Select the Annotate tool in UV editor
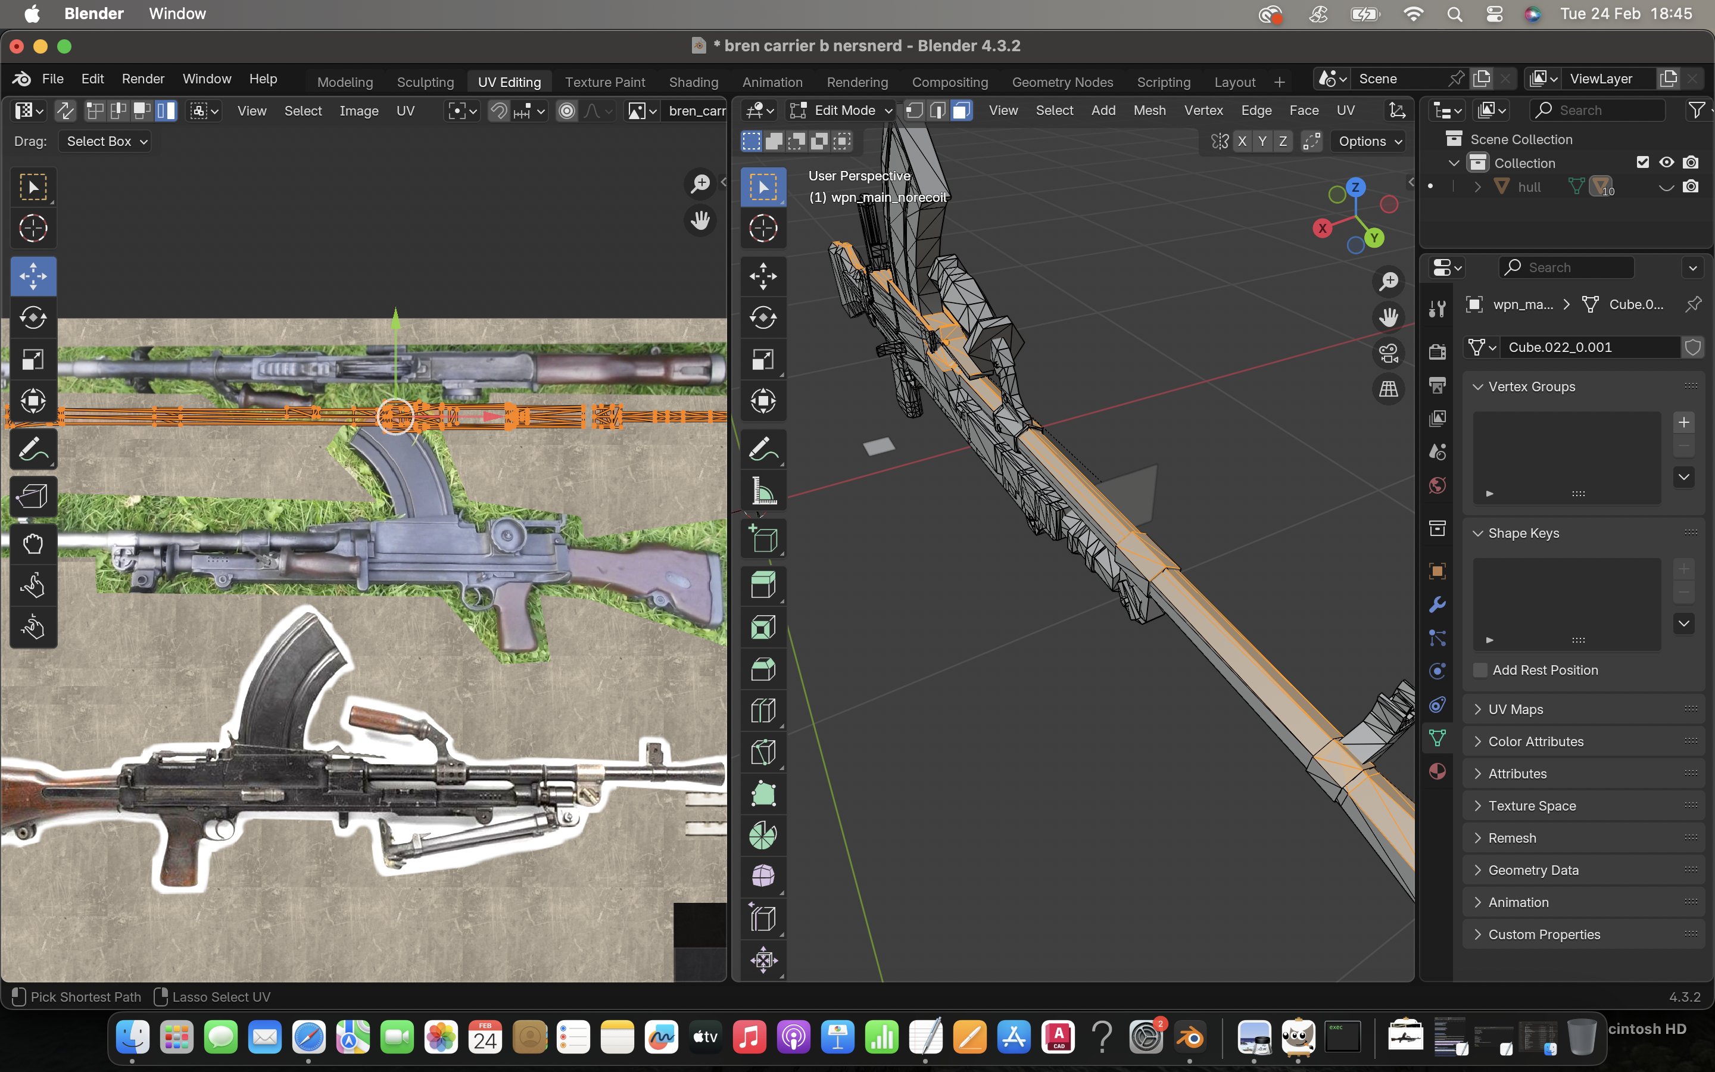Screen dimensions: 1715x1072 [33, 449]
